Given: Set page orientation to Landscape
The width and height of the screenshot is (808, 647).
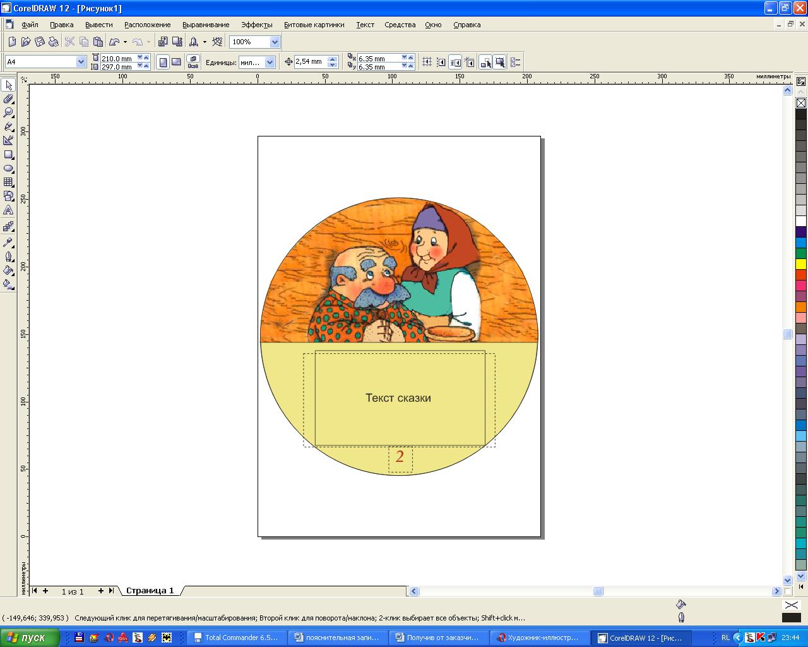Looking at the screenshot, I should click(177, 62).
